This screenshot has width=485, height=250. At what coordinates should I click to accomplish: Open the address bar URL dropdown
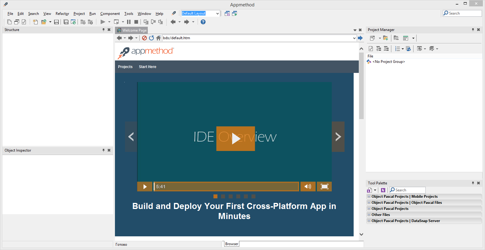[354, 38]
